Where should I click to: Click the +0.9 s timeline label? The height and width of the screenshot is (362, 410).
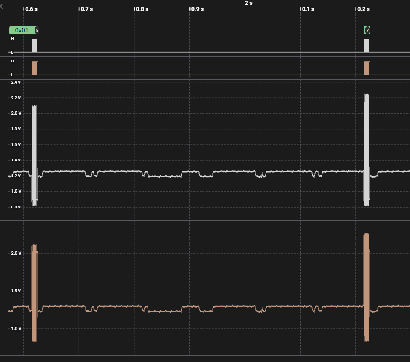tap(196, 9)
